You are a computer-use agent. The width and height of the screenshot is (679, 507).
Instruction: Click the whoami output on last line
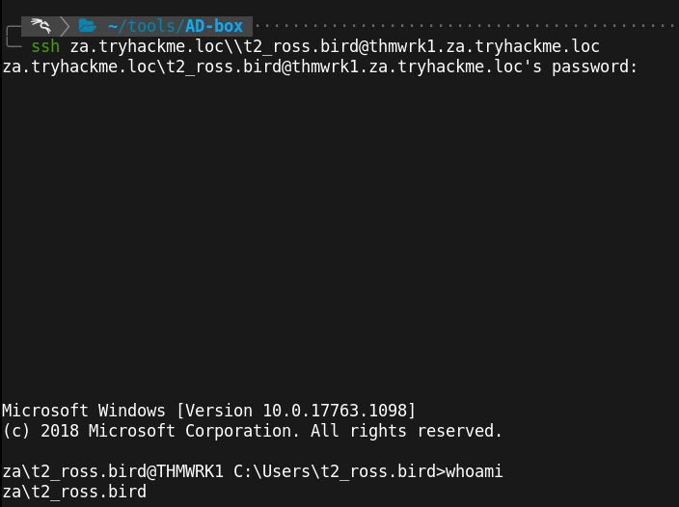coord(73,492)
